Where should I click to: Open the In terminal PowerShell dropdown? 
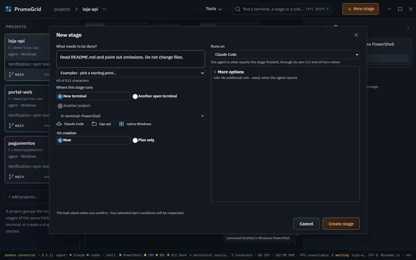tap(131, 116)
